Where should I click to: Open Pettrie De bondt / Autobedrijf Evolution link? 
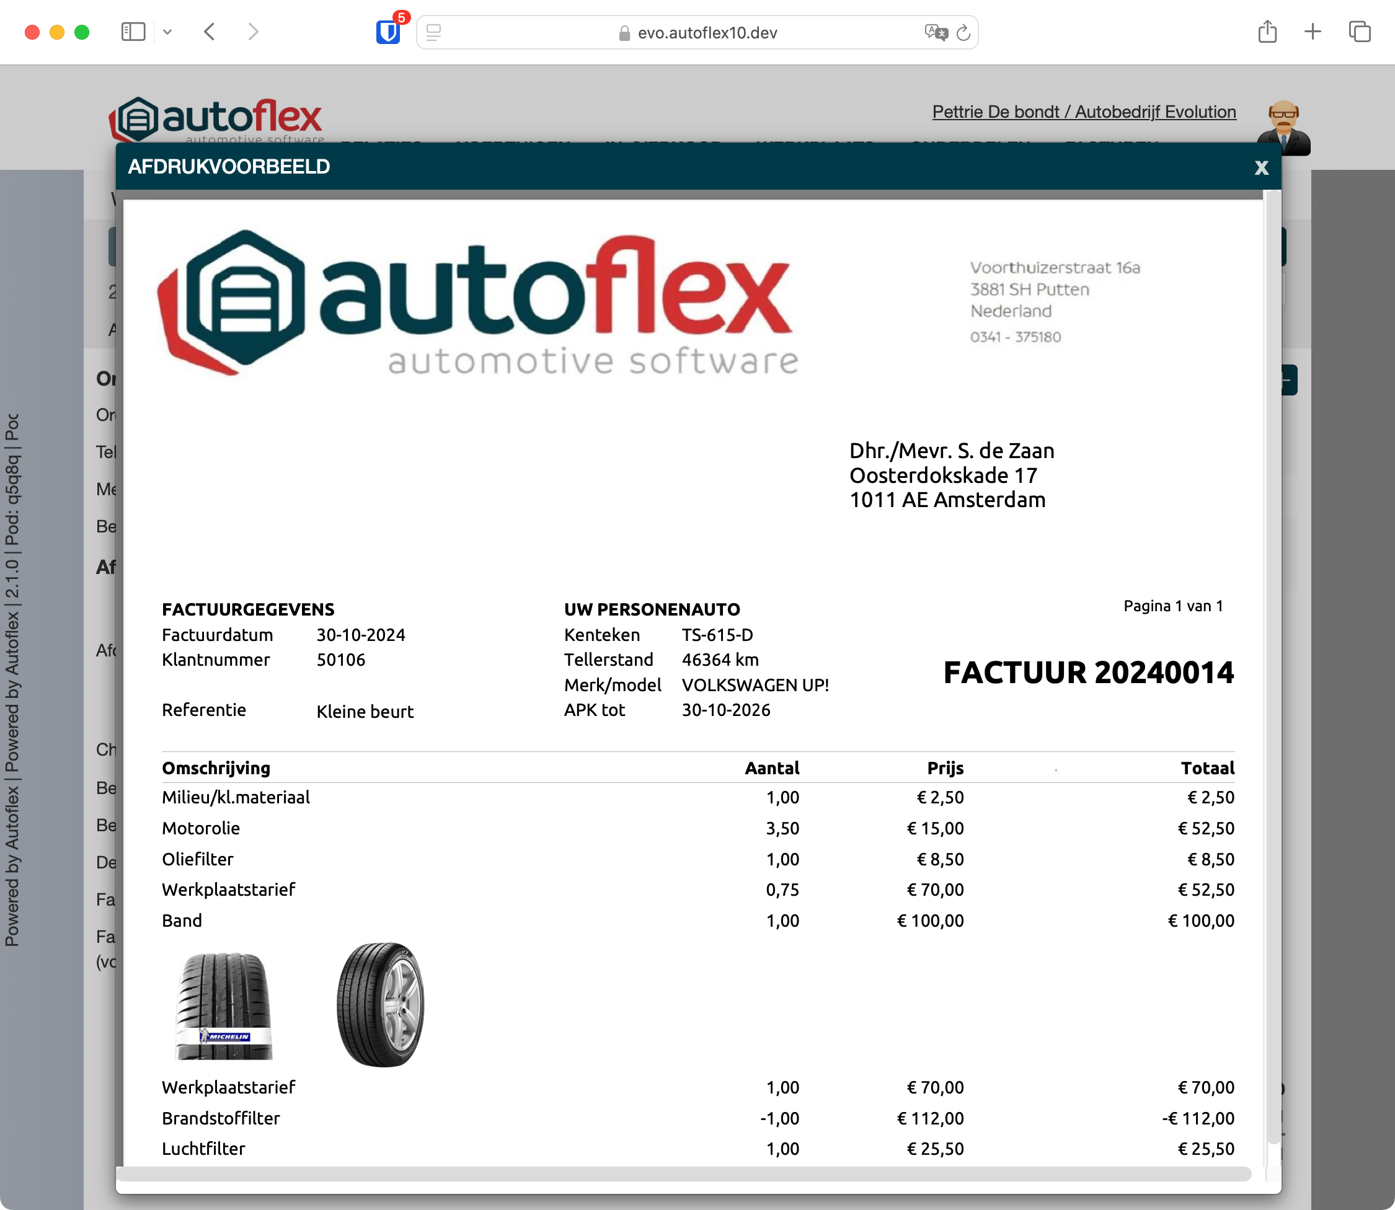[1084, 112]
